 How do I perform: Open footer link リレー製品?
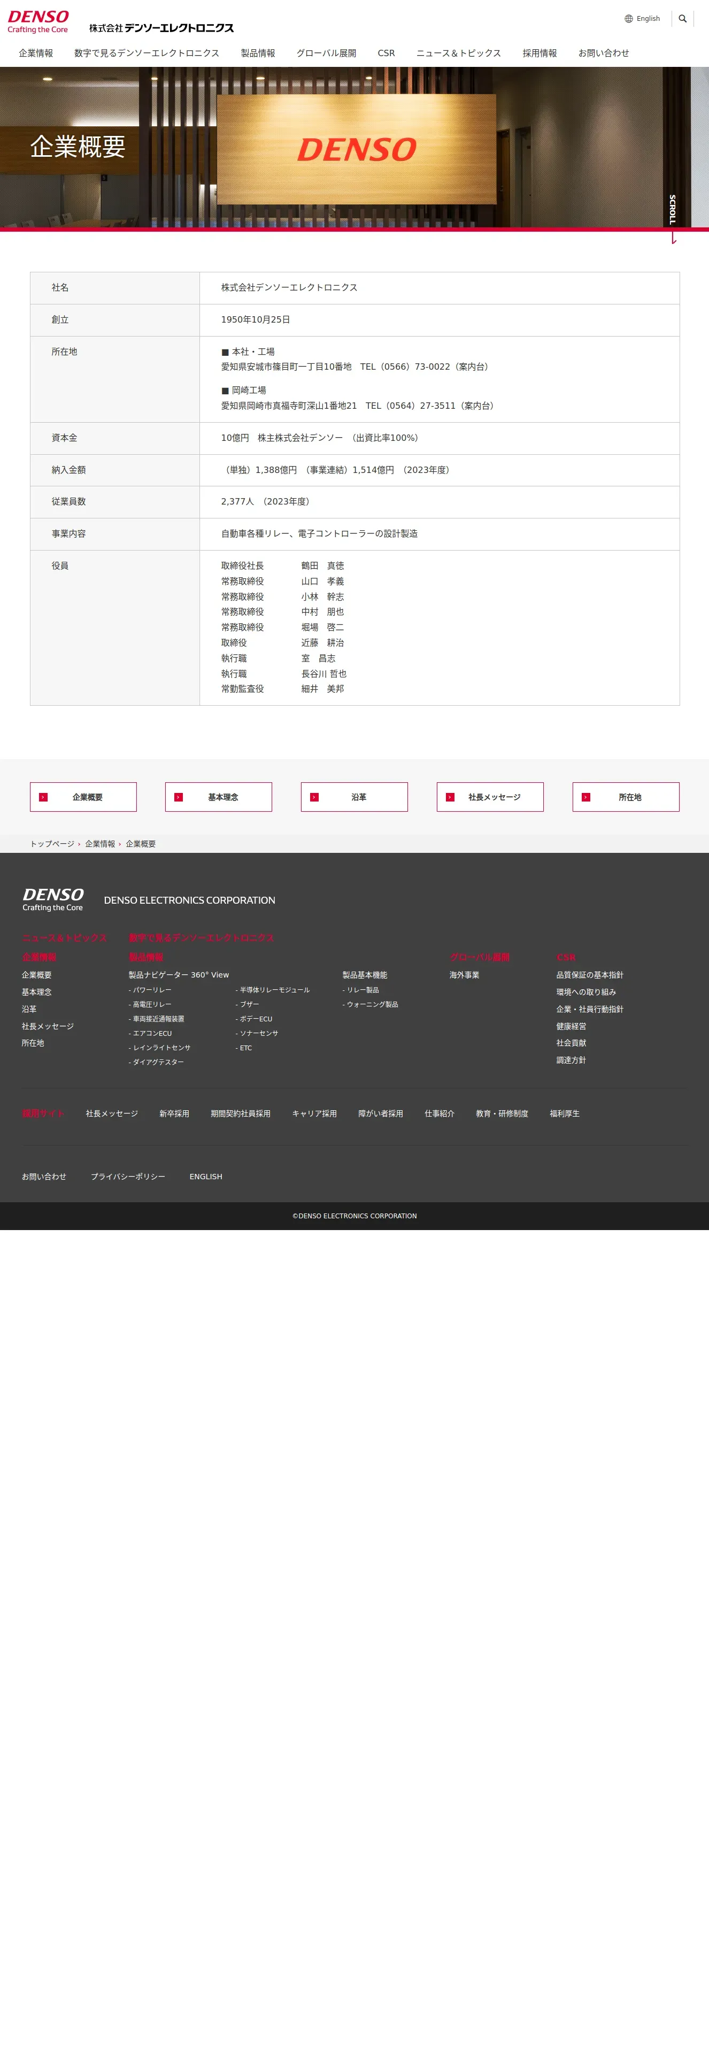[x=360, y=990]
